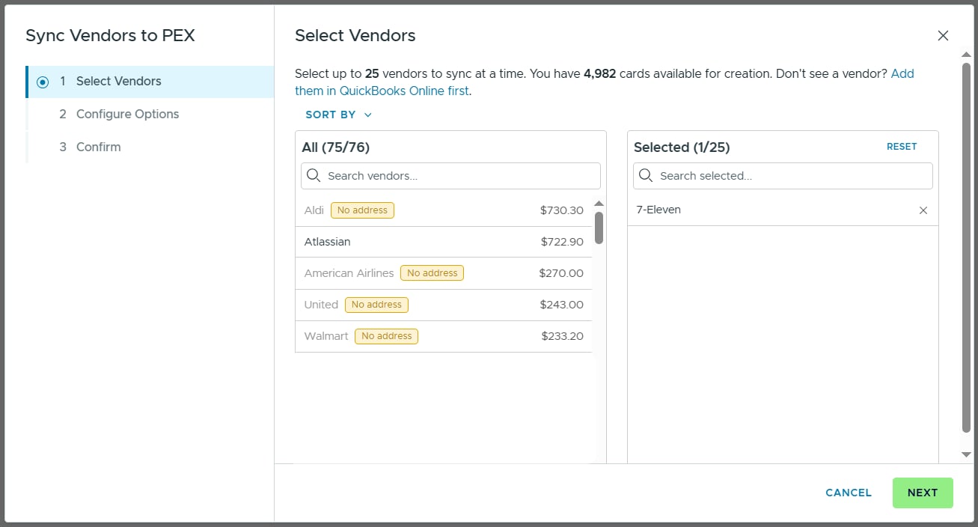This screenshot has height=527, width=978.
Task: Select the Aldi vendor row
Action: click(444, 210)
